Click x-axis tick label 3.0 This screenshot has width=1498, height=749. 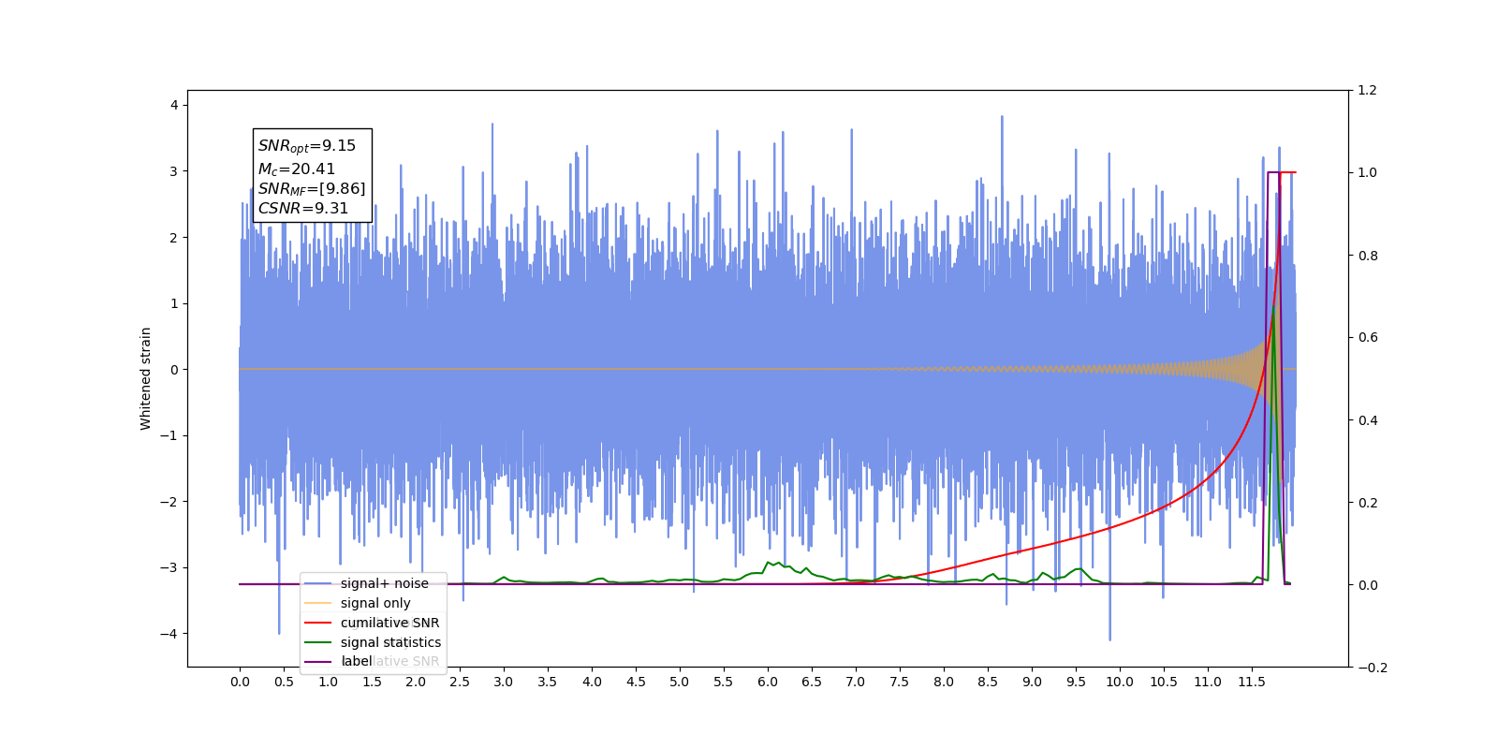[504, 682]
